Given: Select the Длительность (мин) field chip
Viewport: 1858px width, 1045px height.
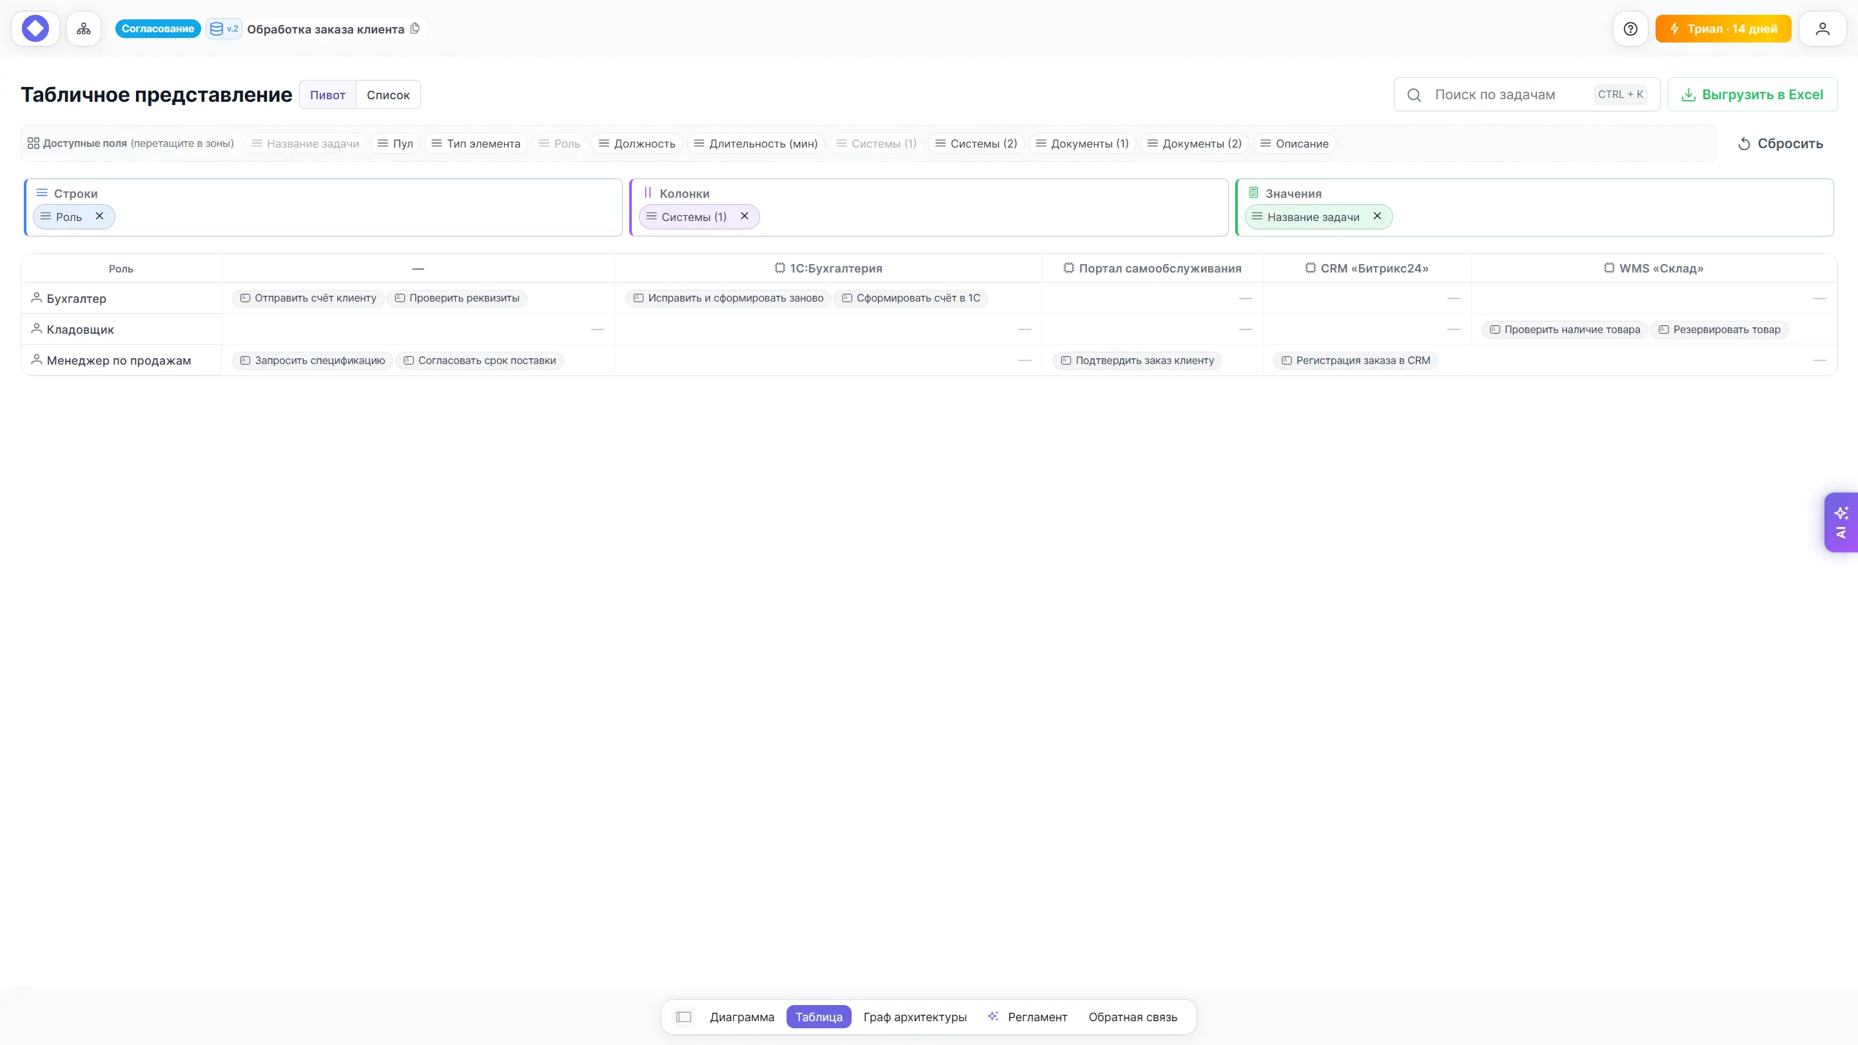Looking at the screenshot, I should (x=756, y=144).
